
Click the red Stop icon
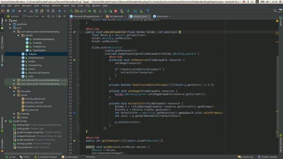115,11
